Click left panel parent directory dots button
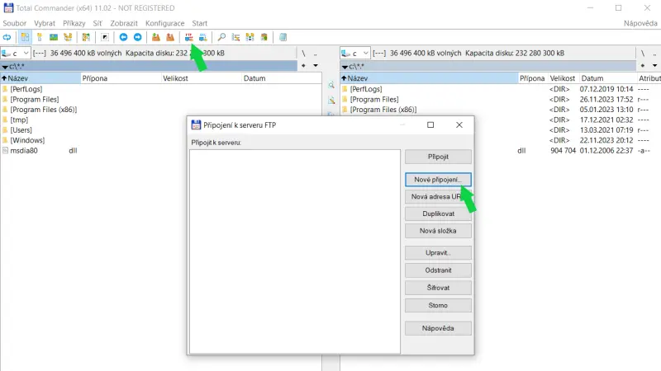 [x=315, y=54]
